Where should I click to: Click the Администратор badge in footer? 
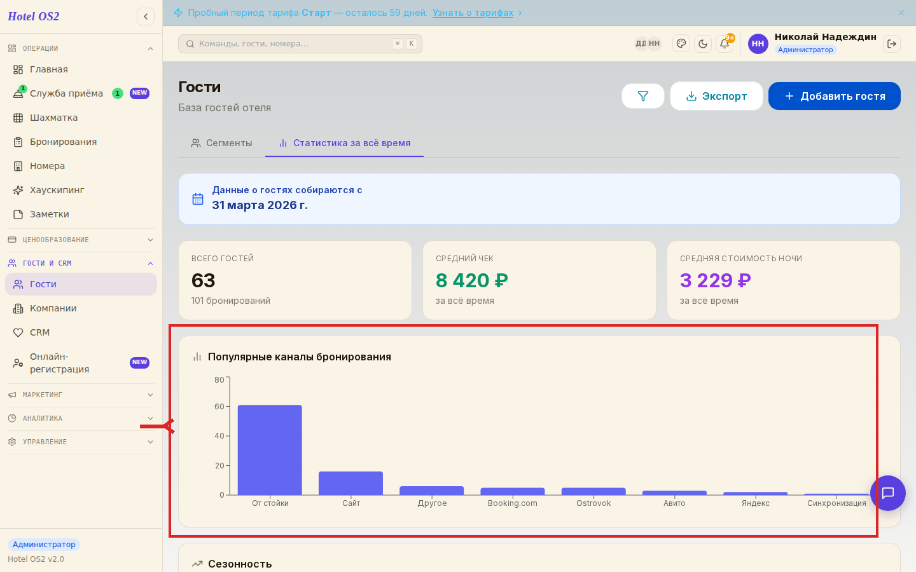[x=44, y=545]
